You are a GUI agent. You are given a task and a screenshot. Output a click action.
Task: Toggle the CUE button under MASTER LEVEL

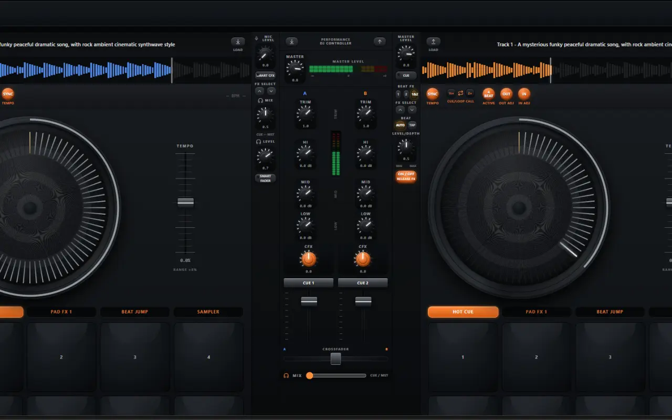tap(406, 75)
